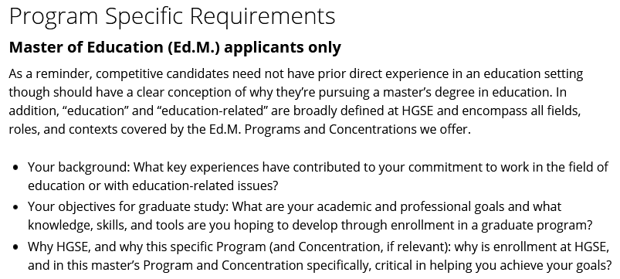Screen dimensions: 620x279
Task: Click the 'Program Specific Requirements' heading
Action: click(x=172, y=17)
